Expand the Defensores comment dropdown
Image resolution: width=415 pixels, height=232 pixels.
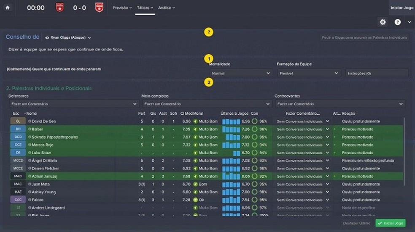click(73, 104)
